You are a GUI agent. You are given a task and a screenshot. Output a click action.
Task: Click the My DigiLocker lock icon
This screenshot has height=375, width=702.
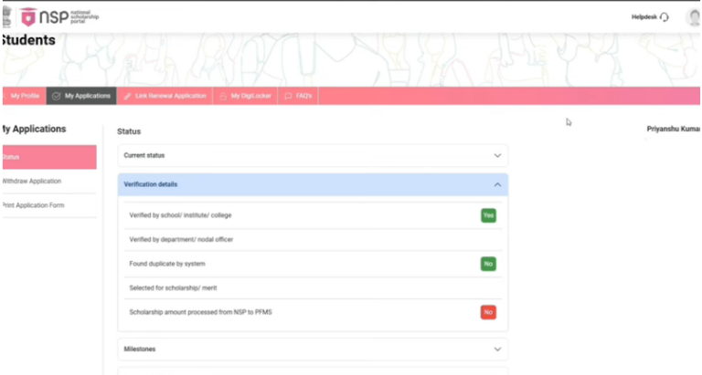222,96
